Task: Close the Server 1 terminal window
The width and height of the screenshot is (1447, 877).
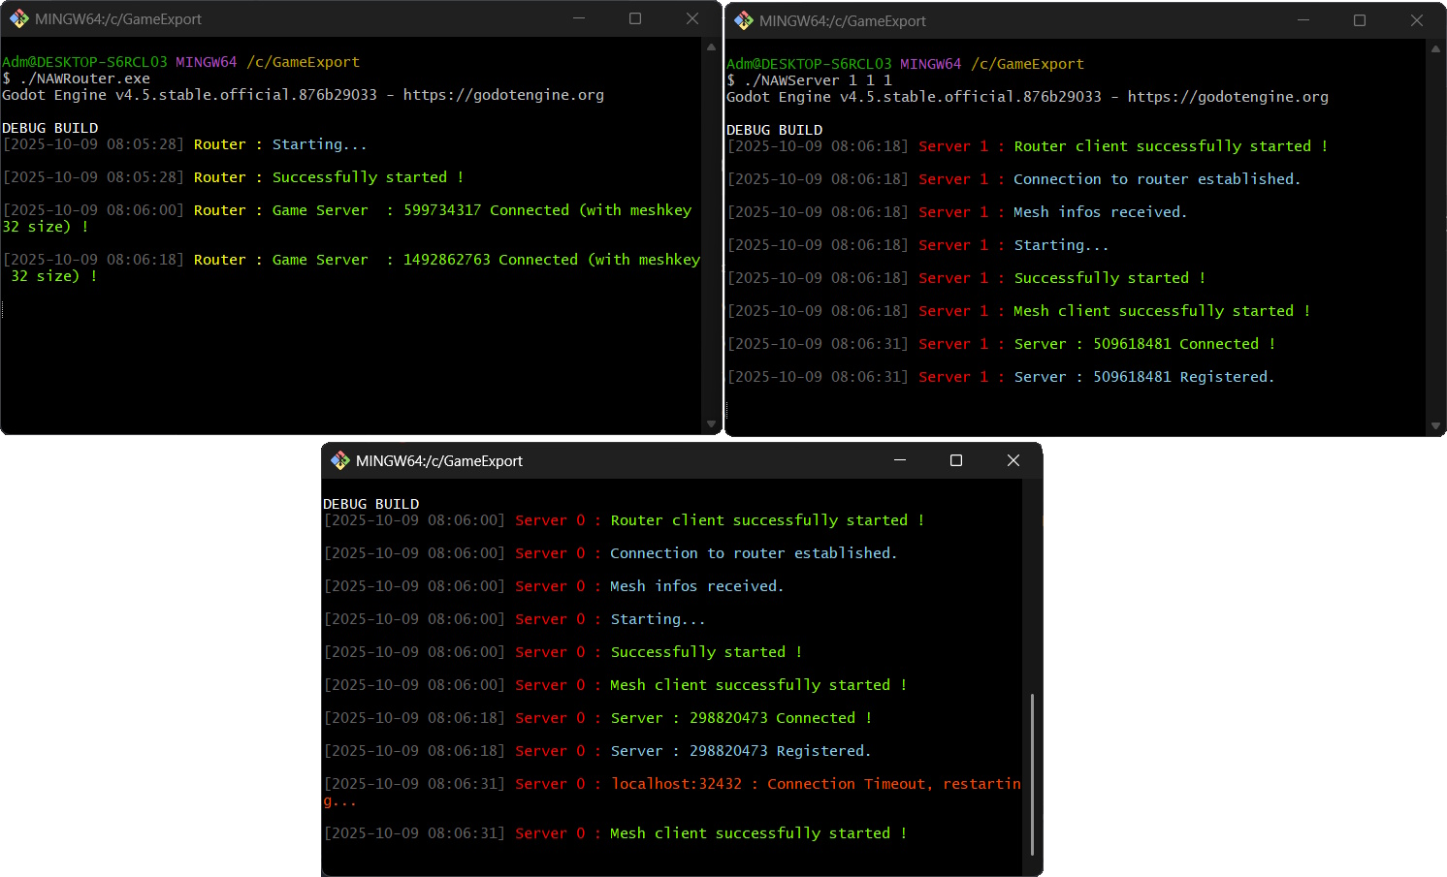Action: click(1417, 21)
